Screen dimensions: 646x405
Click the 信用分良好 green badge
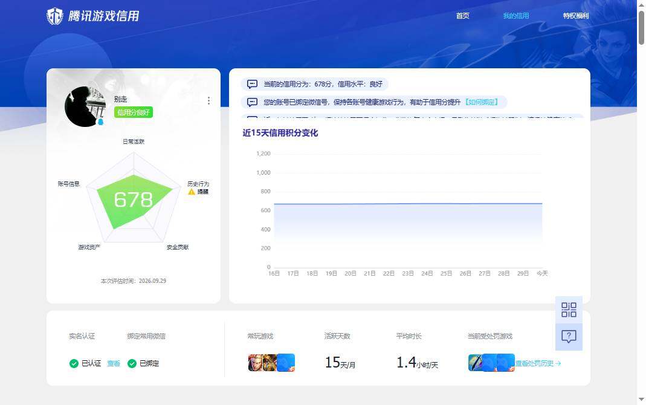coord(134,112)
